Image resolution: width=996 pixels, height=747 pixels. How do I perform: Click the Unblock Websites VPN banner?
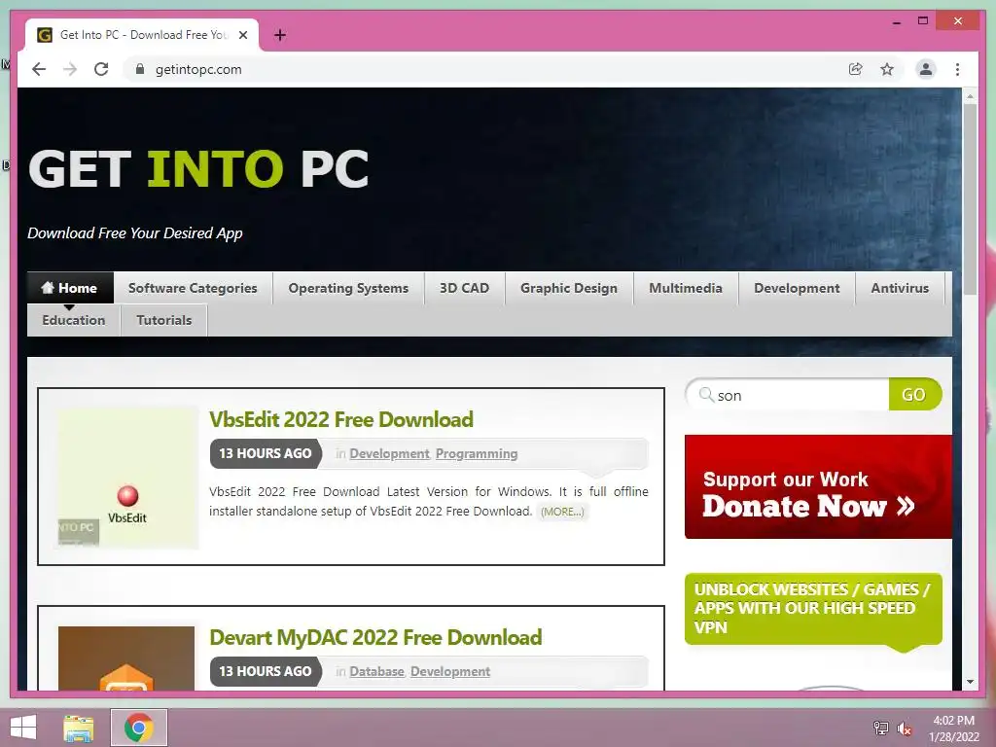coord(813,609)
